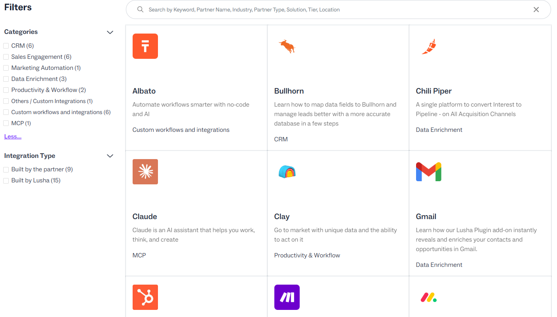Click the HubSpot sprocket logo

click(145, 297)
